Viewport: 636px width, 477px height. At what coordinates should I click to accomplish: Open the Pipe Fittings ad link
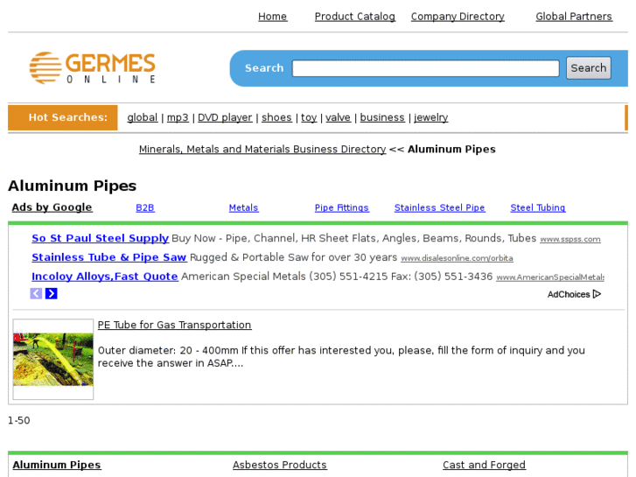tap(341, 207)
